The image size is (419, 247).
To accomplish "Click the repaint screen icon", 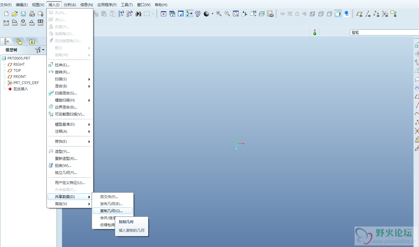I will coord(181,14).
